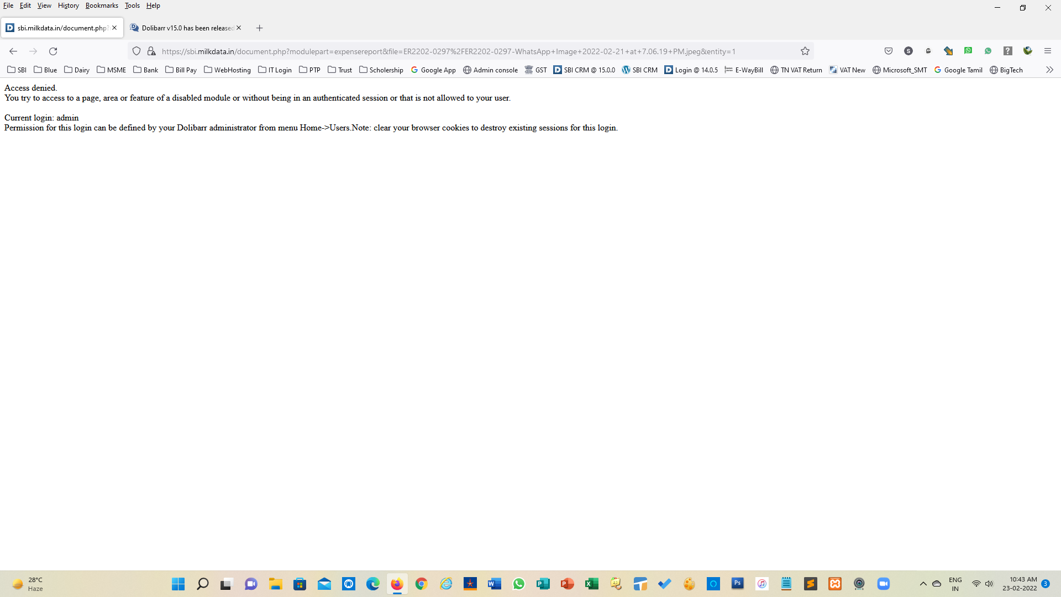The width and height of the screenshot is (1061, 597).
Task: Save page to Pocket
Action: pos(889,51)
